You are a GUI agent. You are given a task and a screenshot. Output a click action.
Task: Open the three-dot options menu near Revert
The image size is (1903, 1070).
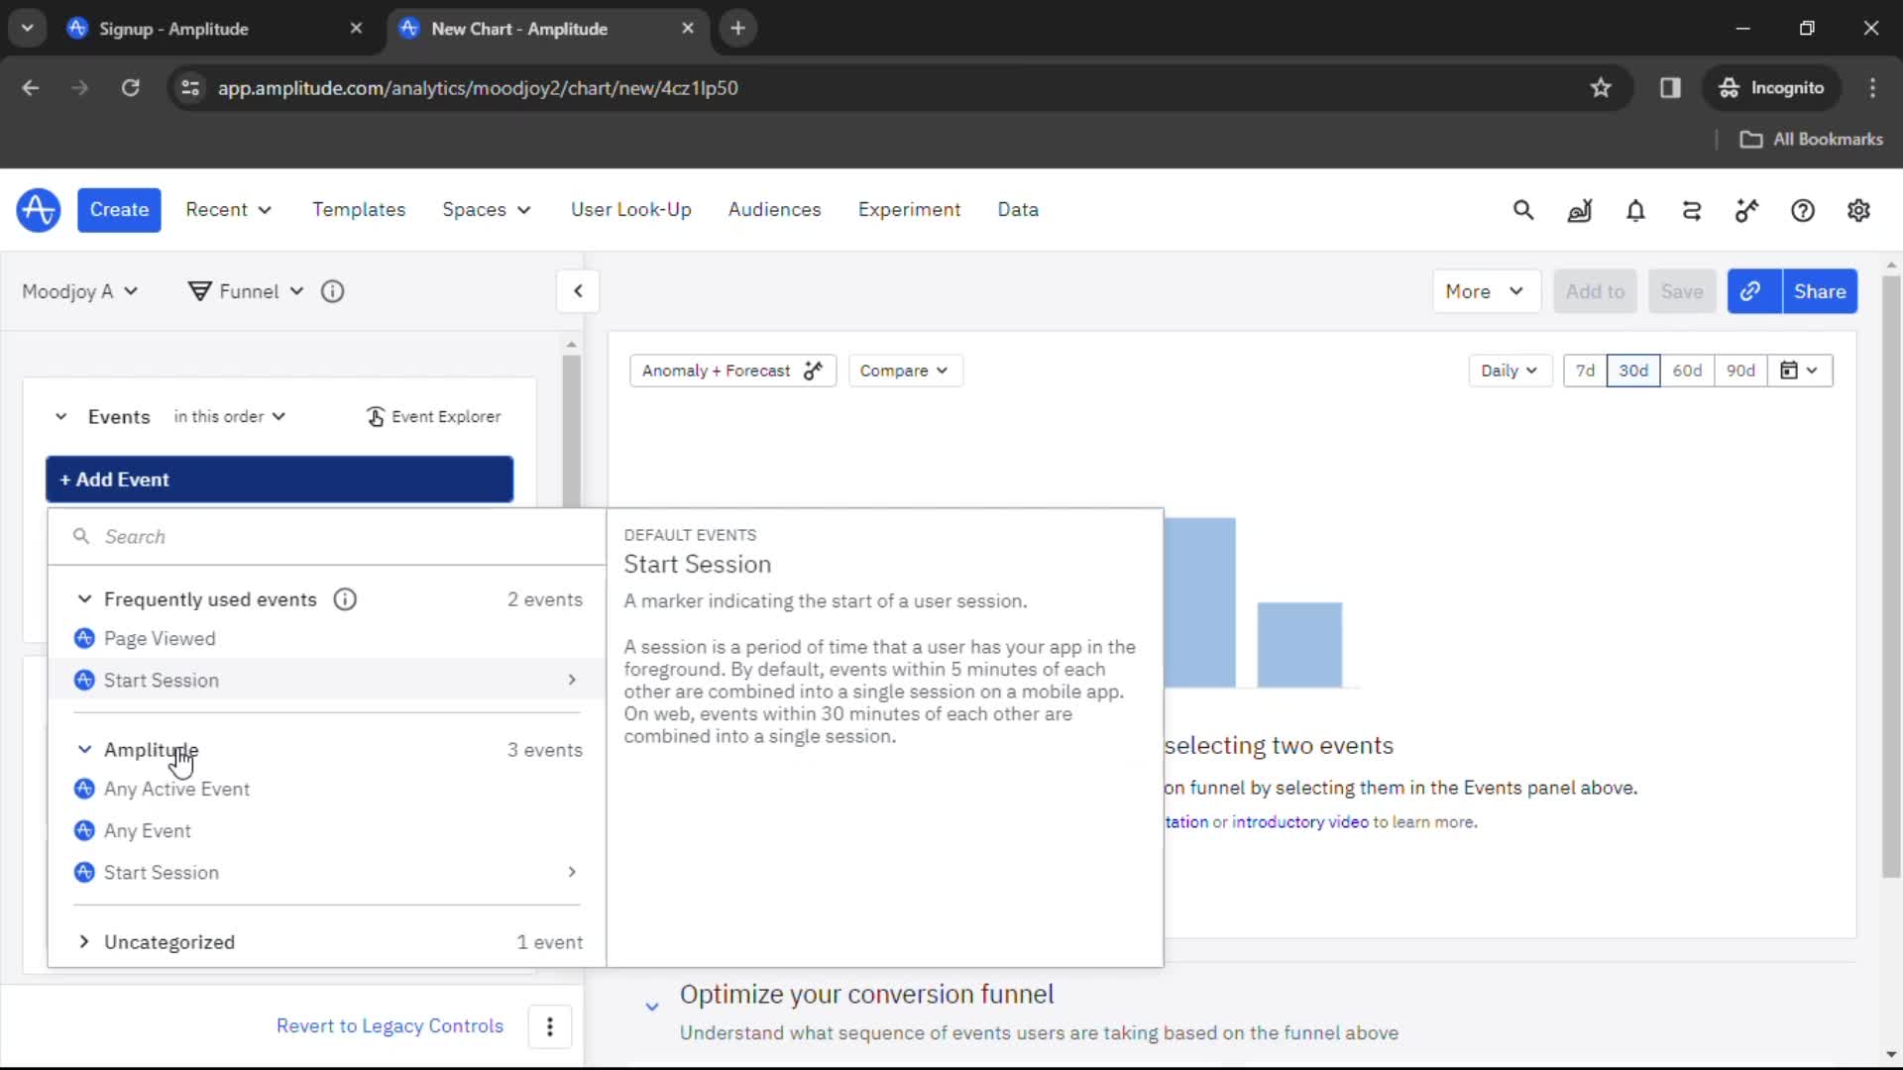pyautogui.click(x=550, y=1026)
